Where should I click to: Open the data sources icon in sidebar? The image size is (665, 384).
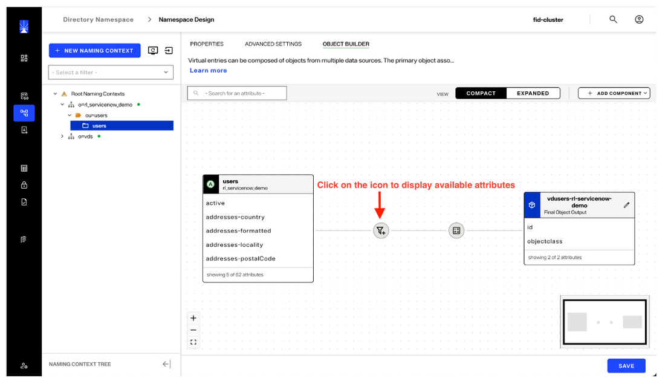coord(24,96)
